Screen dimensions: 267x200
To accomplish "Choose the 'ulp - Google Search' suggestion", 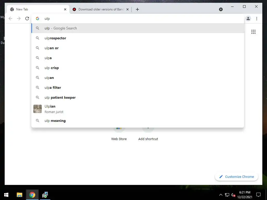I will tap(138, 28).
